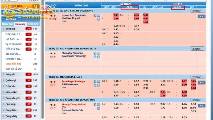Select odds 3.17 in Urawa 0.5/1 line
This screenshot has width=213, height=120.
(136, 26)
